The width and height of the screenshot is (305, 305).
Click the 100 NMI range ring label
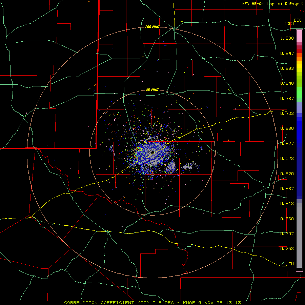click(152, 27)
